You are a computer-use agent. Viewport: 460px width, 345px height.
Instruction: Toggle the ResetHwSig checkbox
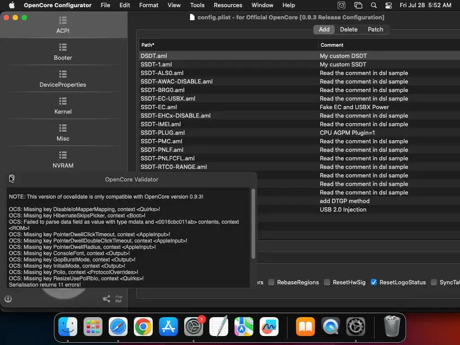pos(327,282)
